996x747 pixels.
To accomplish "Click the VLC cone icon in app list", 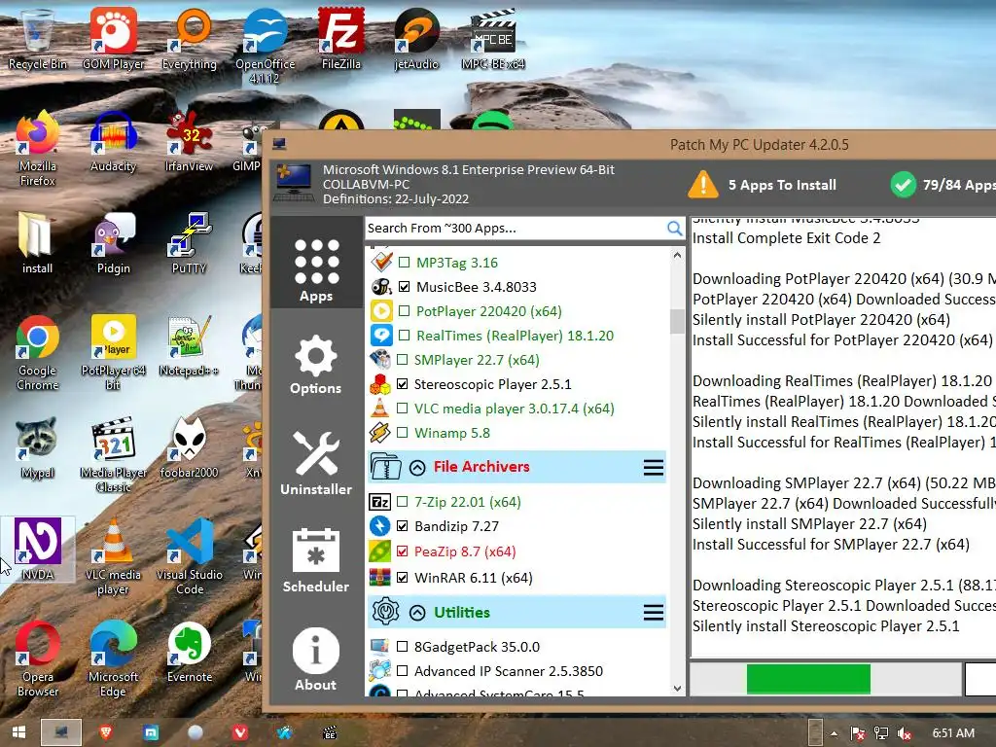I will point(380,409).
